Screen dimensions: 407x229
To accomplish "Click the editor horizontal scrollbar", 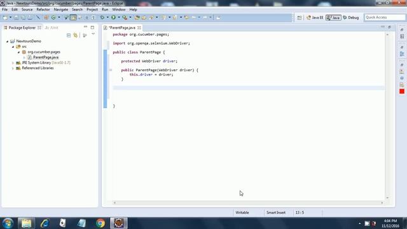I will click(248, 202).
